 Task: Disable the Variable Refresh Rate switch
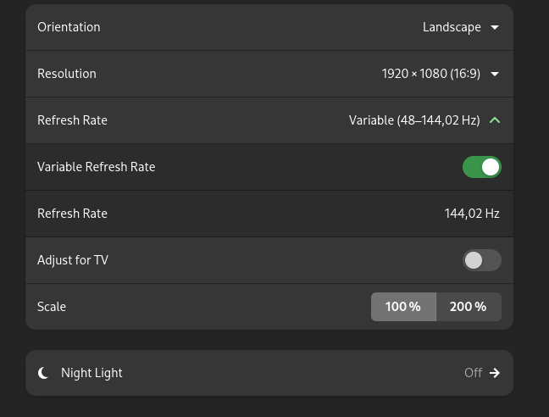[482, 167]
